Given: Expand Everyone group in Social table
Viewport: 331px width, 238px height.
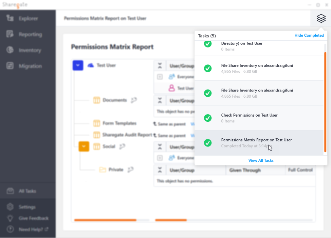Looking at the screenshot, I should [x=160, y=158].
